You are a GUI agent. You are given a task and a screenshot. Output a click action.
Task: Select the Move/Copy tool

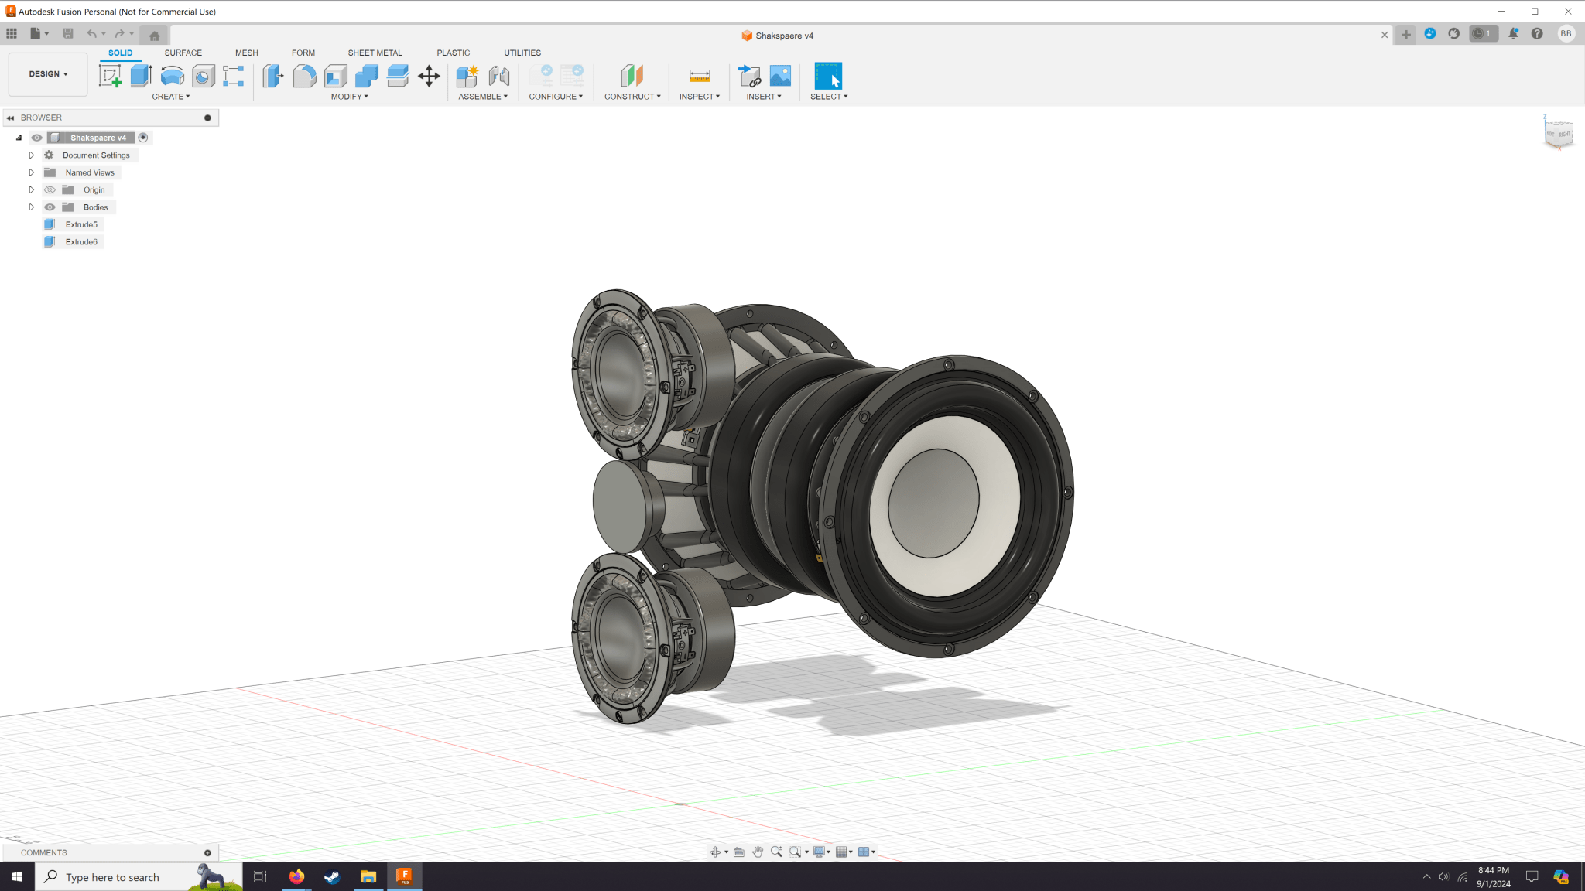tap(429, 76)
